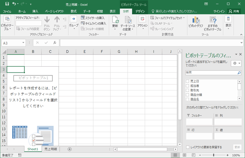Expand the formula bar

242,43
